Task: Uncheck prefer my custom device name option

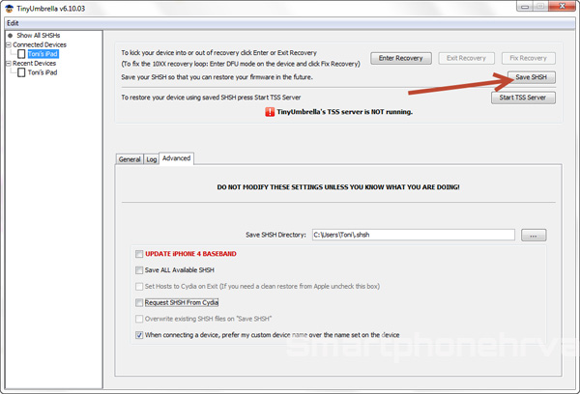Action: pyautogui.click(x=139, y=334)
